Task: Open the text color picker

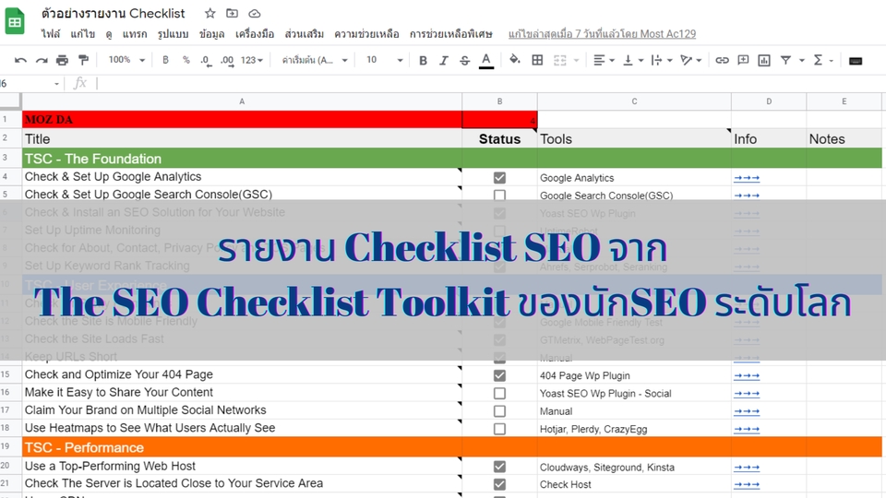Action: coord(486,61)
